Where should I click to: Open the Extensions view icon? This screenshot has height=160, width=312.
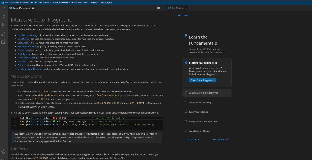(x=3, y=42)
